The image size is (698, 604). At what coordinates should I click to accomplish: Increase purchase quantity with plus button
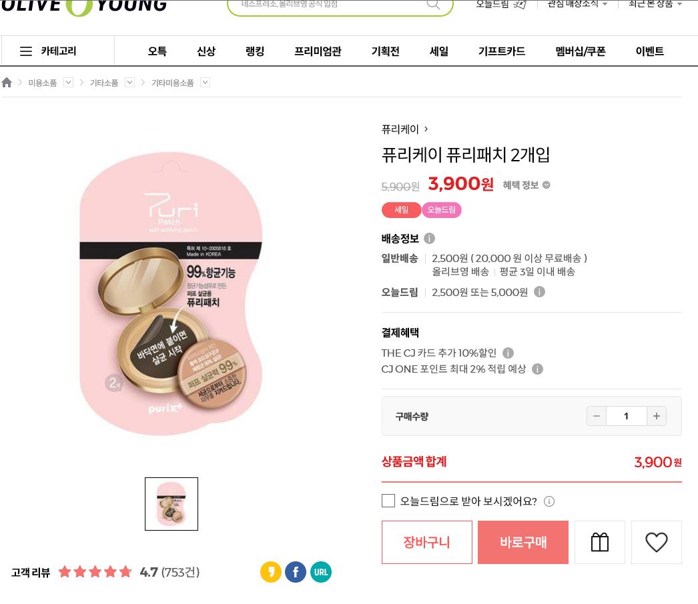[657, 416]
